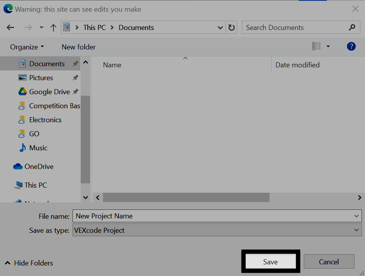Viewport: 365px width, 276px height.
Task: Unpin Google Drive from Quick access
Action: [x=75, y=91]
